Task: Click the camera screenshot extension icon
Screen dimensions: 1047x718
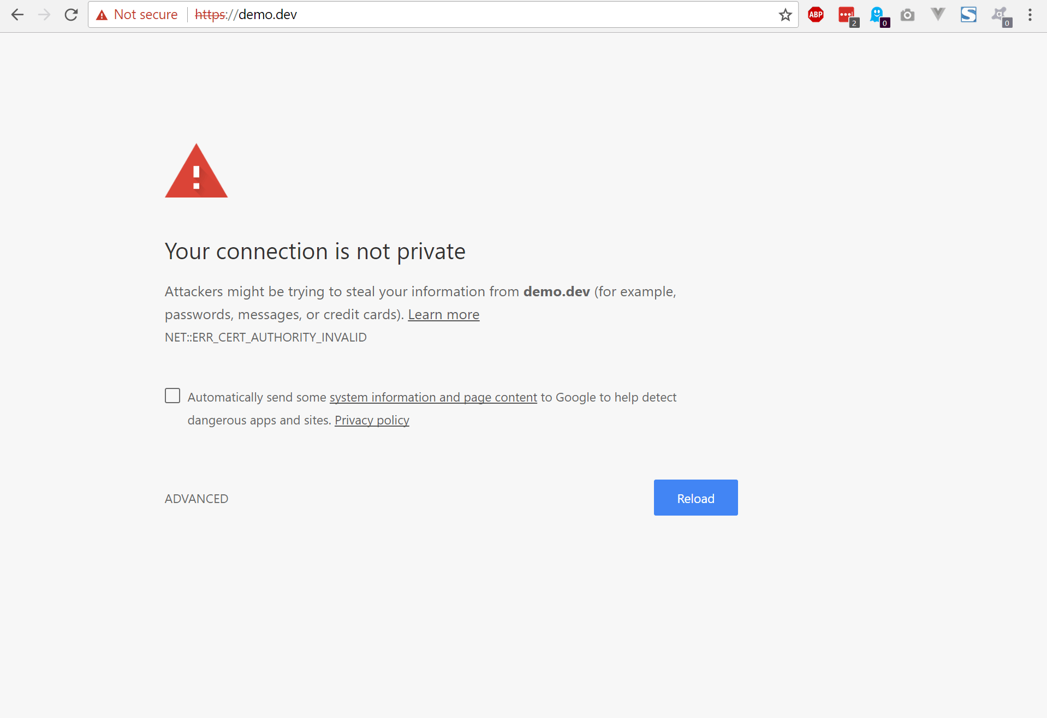Action: click(907, 15)
